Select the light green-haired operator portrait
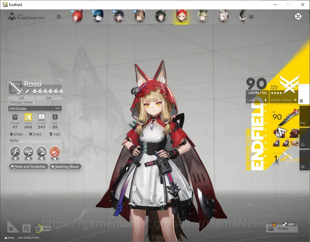Image resolution: width=310 pixels, height=242 pixels. [202, 16]
